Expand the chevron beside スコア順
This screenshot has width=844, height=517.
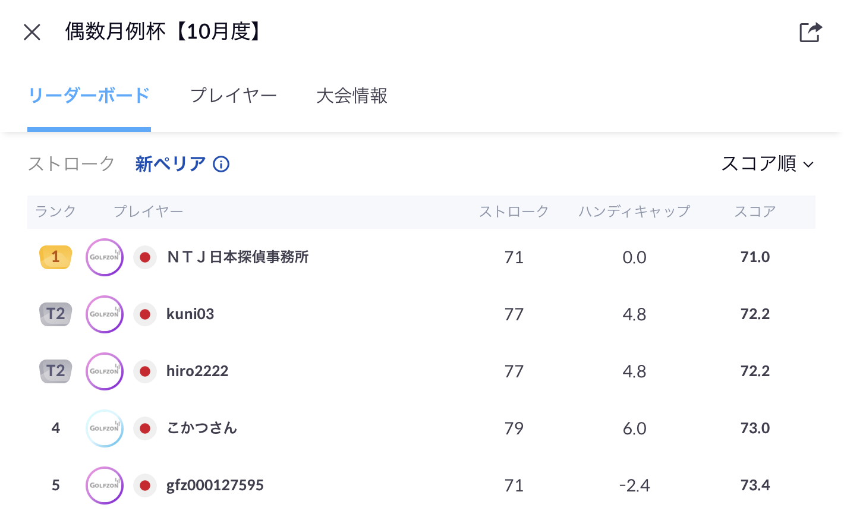click(x=808, y=165)
